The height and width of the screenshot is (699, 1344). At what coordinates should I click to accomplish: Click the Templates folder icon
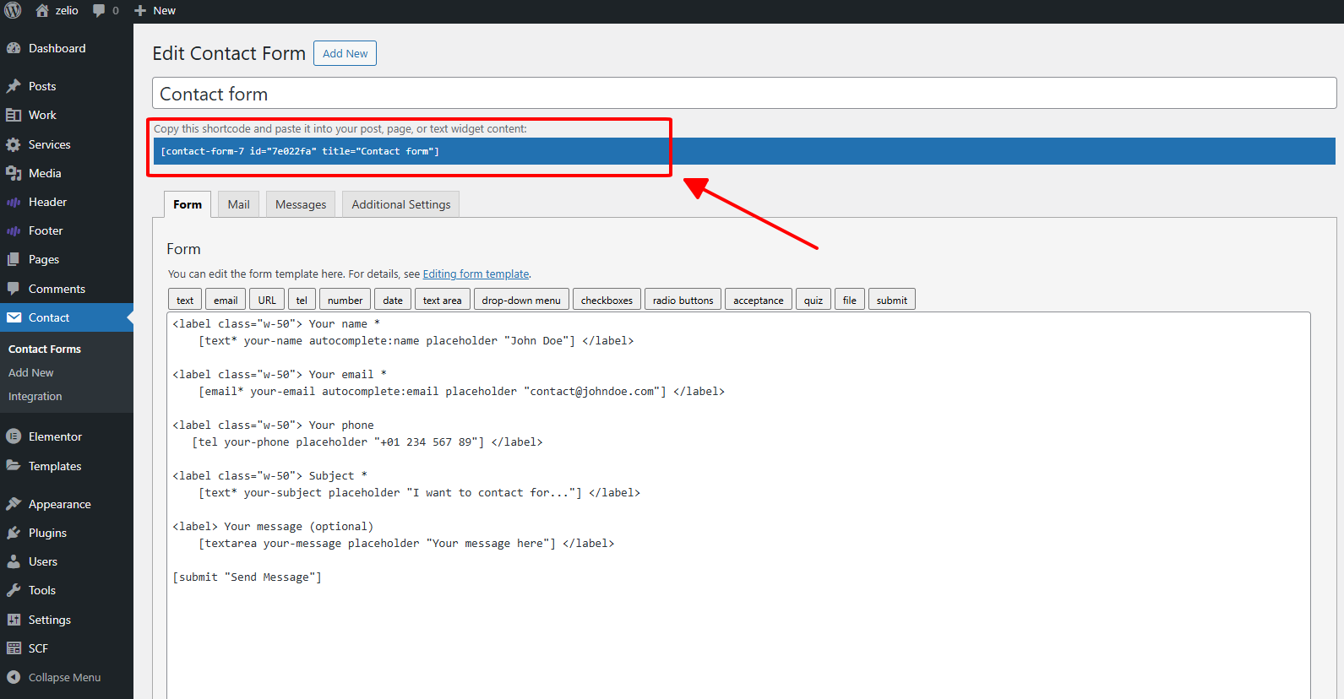(14, 466)
